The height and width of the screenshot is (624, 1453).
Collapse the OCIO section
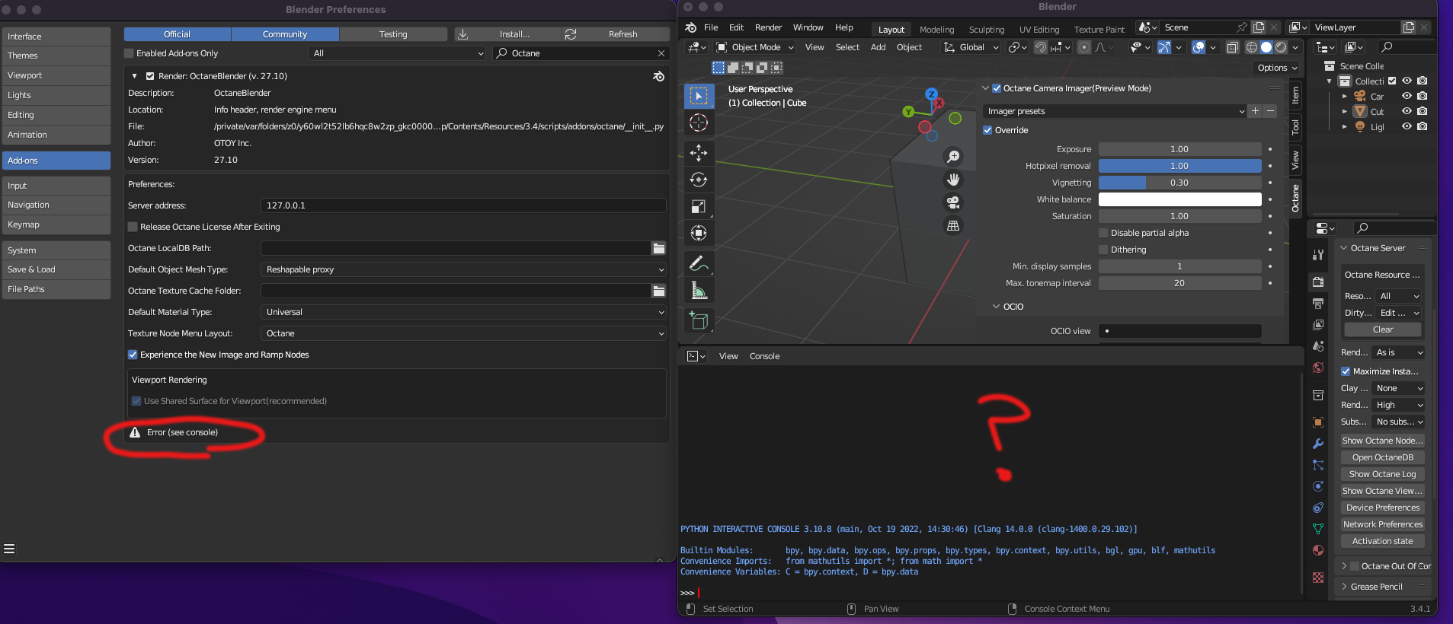[x=996, y=307]
